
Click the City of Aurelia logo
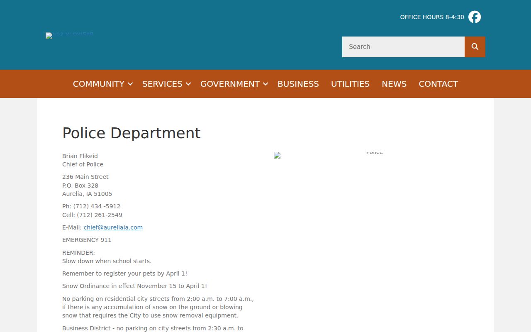click(69, 35)
